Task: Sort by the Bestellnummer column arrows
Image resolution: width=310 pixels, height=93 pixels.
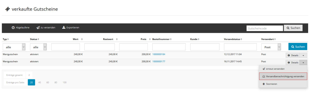Action: tap(171, 39)
